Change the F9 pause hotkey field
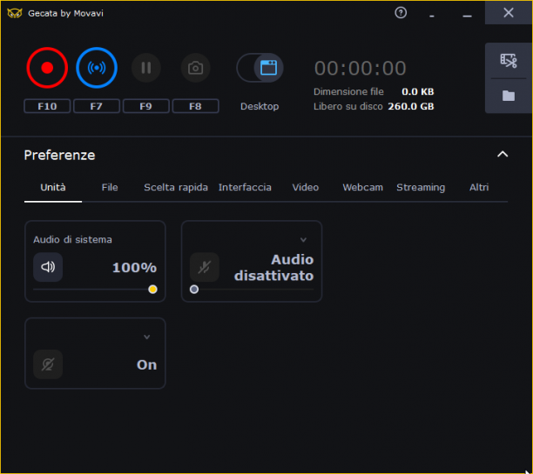Viewport: 533px width, 474px height. click(x=146, y=106)
